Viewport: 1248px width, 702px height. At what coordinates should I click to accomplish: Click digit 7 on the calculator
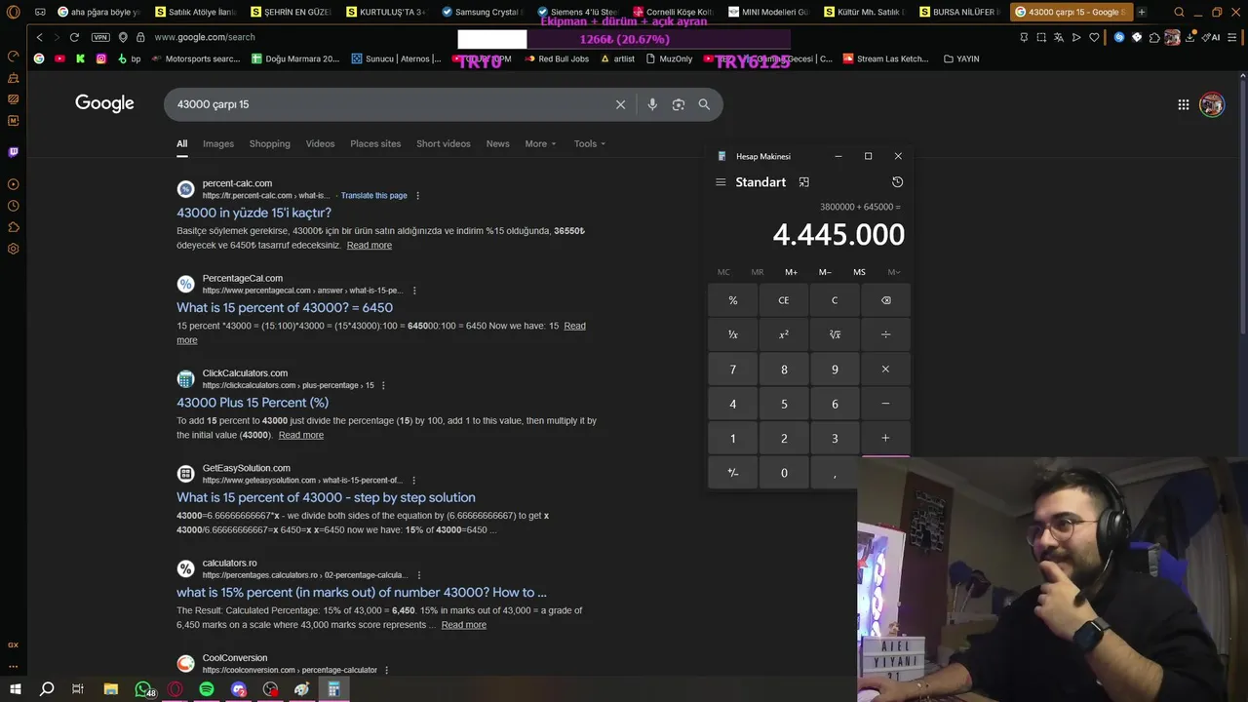click(x=733, y=370)
